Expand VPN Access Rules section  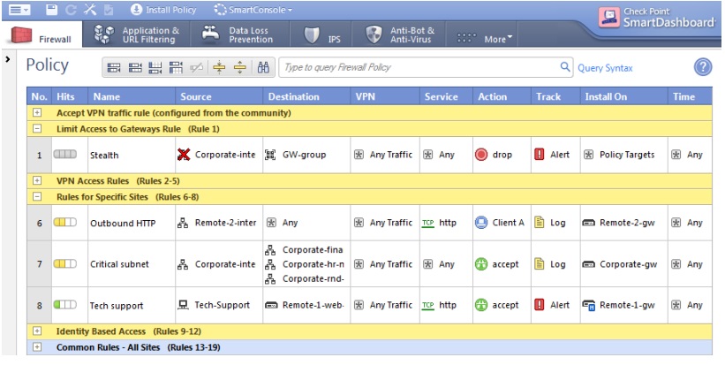(x=37, y=180)
